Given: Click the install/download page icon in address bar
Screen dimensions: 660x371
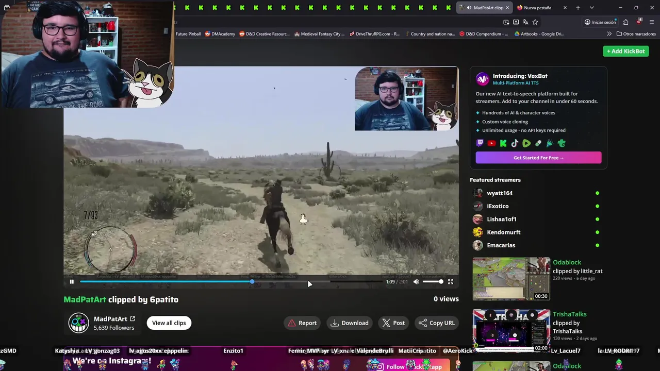Looking at the screenshot, I should 516,22.
